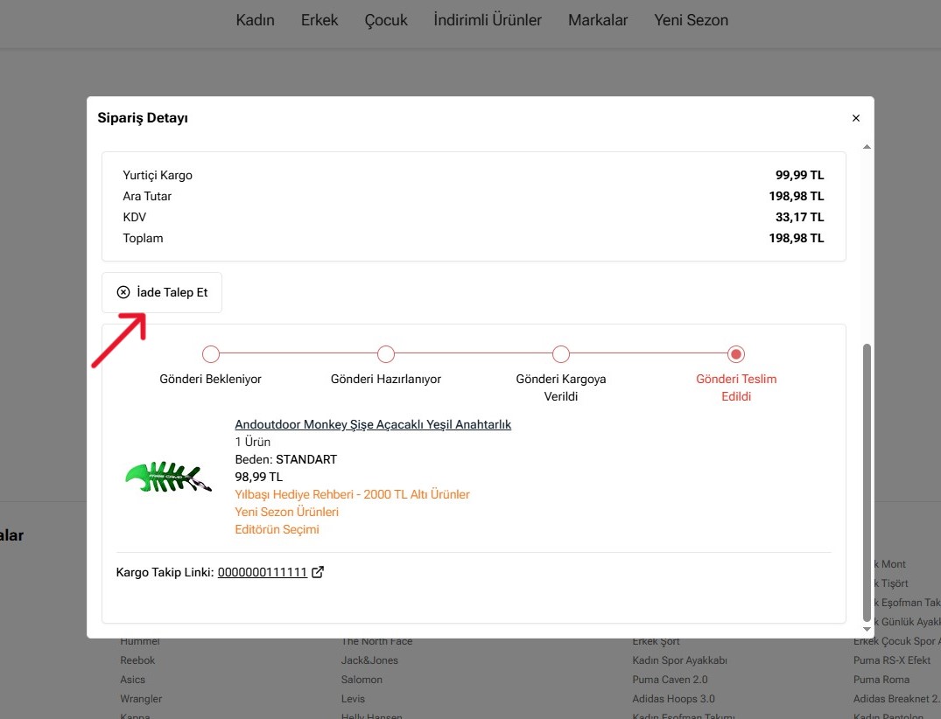Open Editörün Seçimi link
The height and width of the screenshot is (719, 941).
(277, 529)
